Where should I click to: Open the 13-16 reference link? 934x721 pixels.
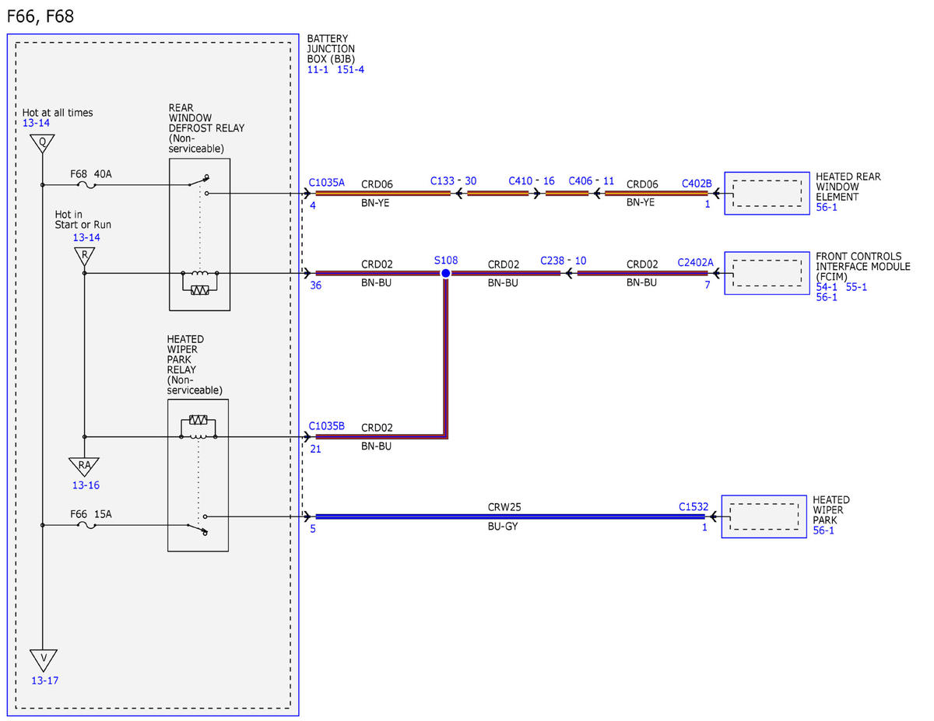click(x=86, y=485)
